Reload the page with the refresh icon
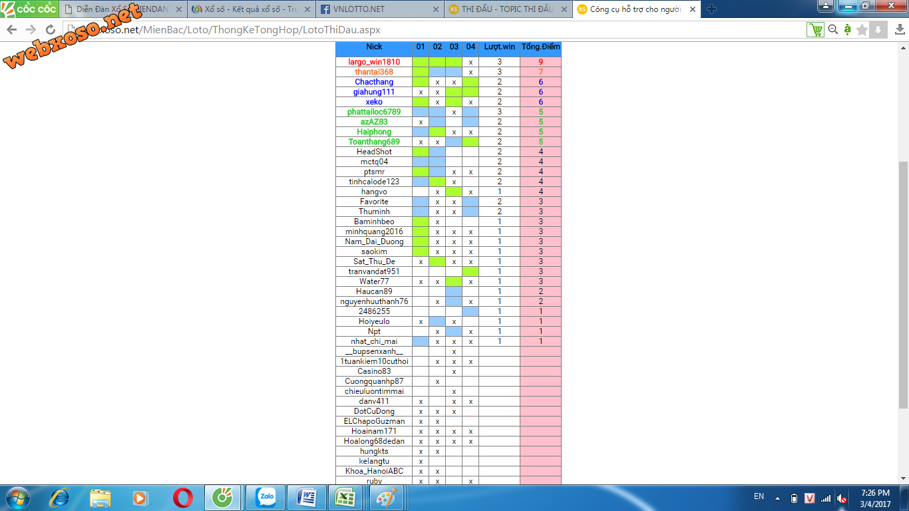The width and height of the screenshot is (909, 511). [x=51, y=30]
